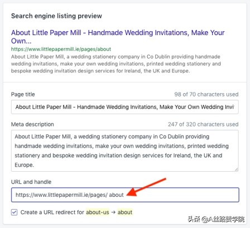The image size is (250, 228).
Task: Click the URL and handle input field
Action: pyautogui.click(x=125, y=195)
